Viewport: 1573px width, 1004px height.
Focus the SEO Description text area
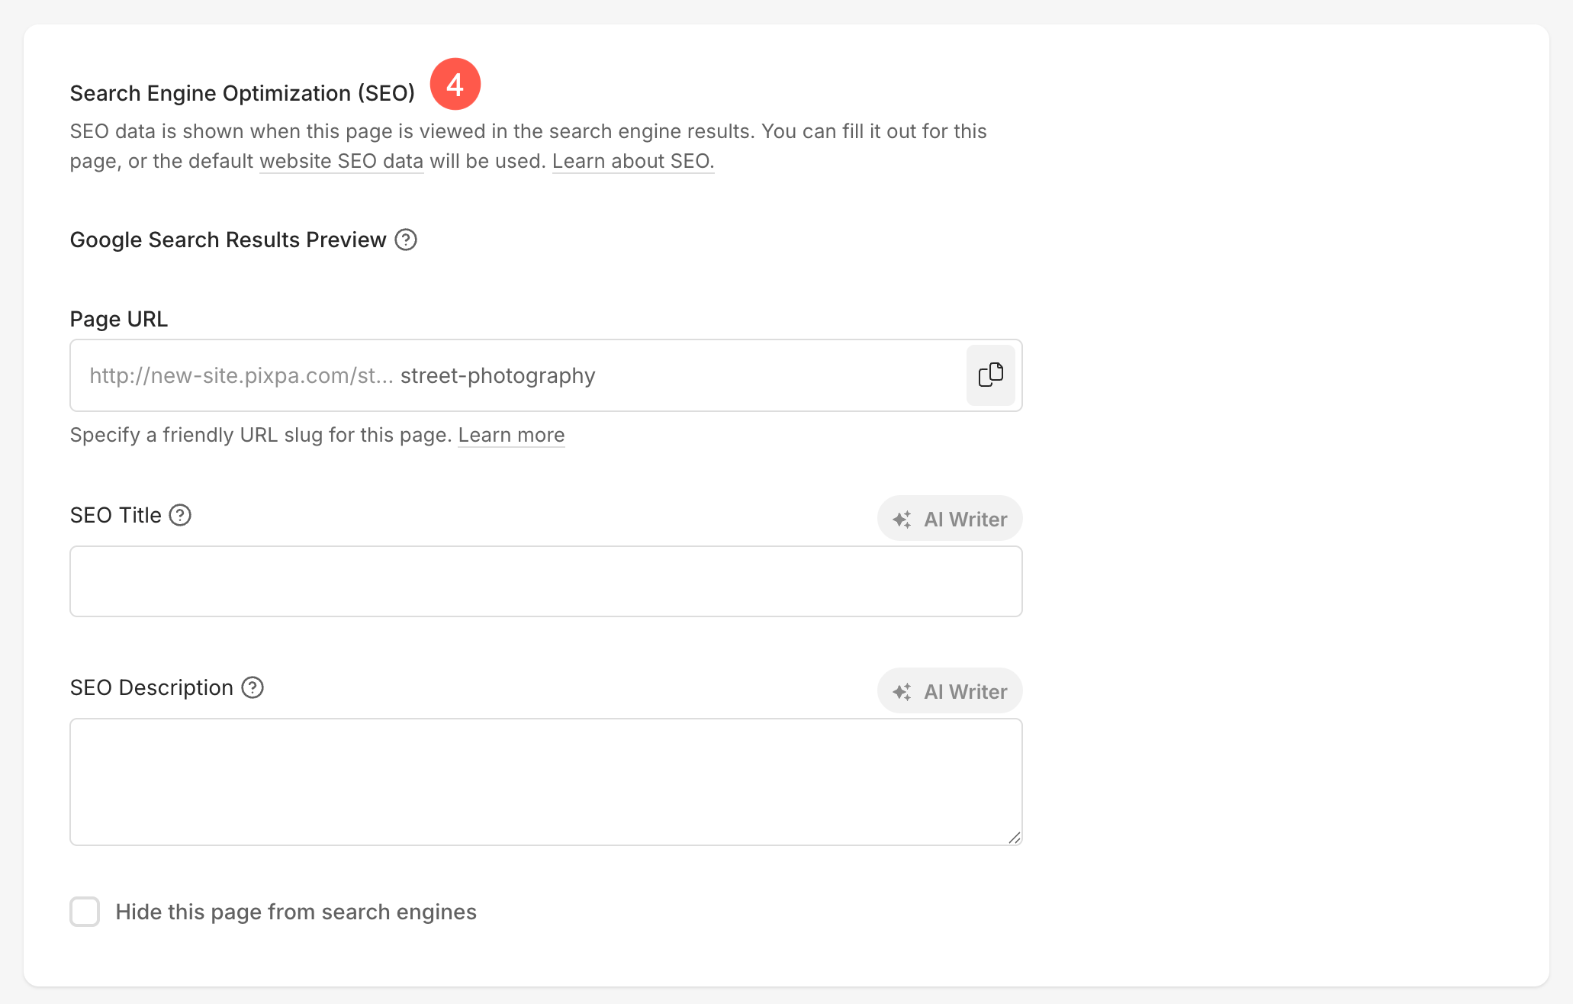(545, 781)
